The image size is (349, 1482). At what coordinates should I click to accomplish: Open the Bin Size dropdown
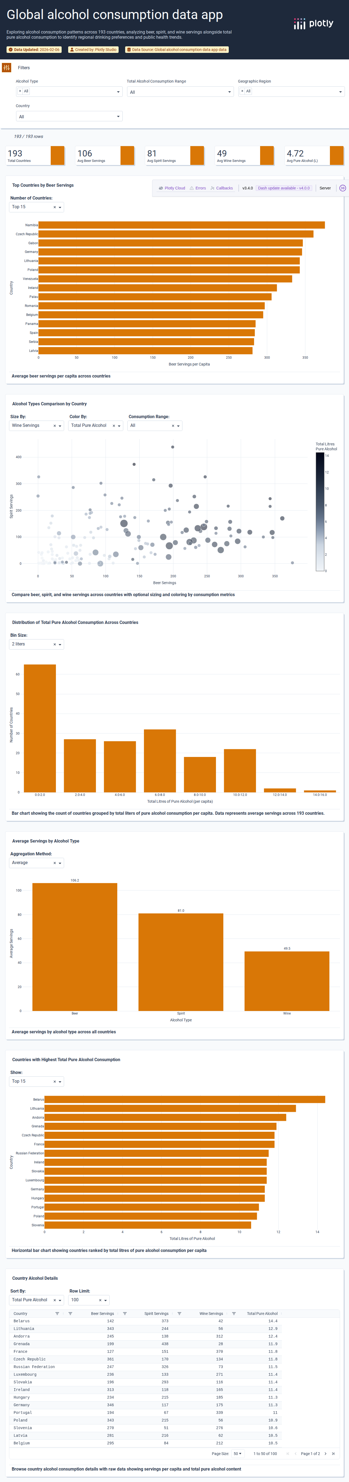(60, 645)
